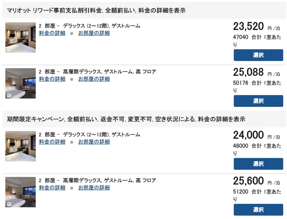This screenshot has width=287, height=219.
Task: Open お部屋の詳細 link for 23,520 yen room
Action: [94, 33]
